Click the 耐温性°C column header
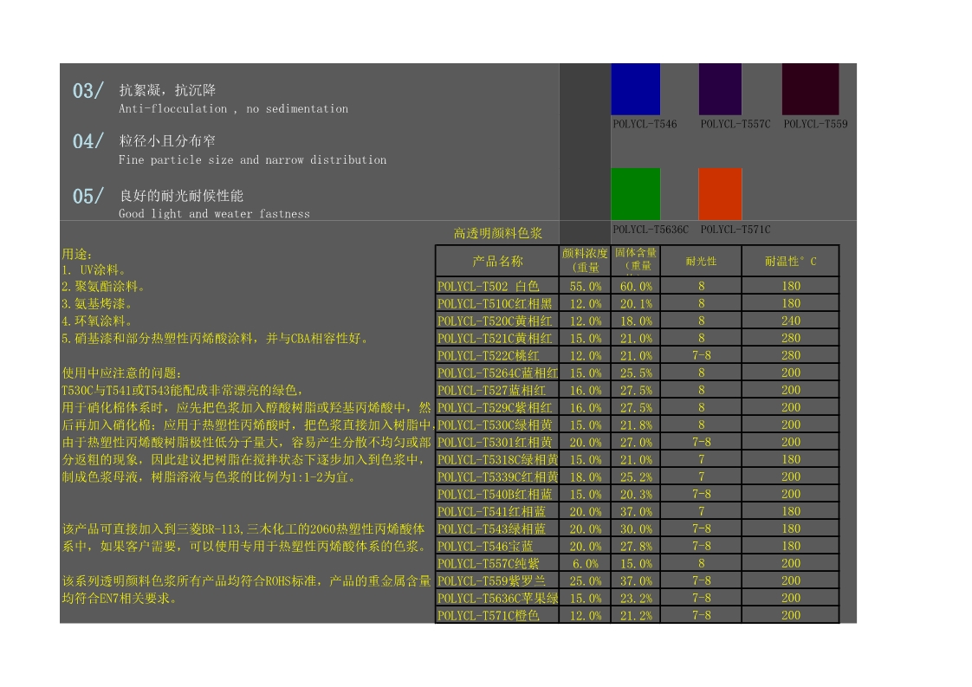This screenshot has width=972, height=687. (x=790, y=261)
